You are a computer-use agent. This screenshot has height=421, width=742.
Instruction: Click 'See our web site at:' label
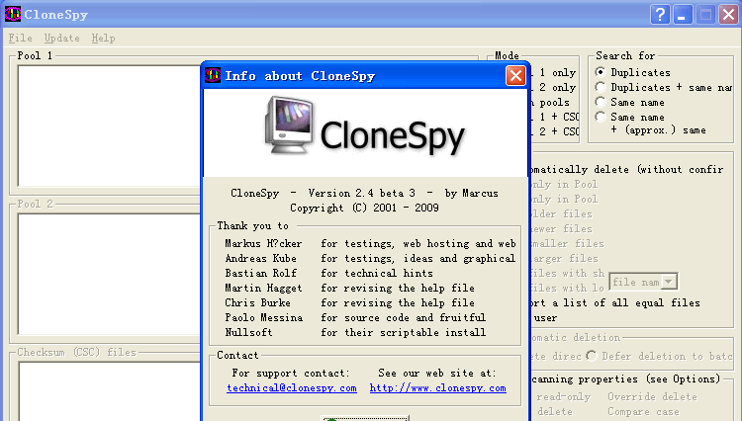click(437, 373)
